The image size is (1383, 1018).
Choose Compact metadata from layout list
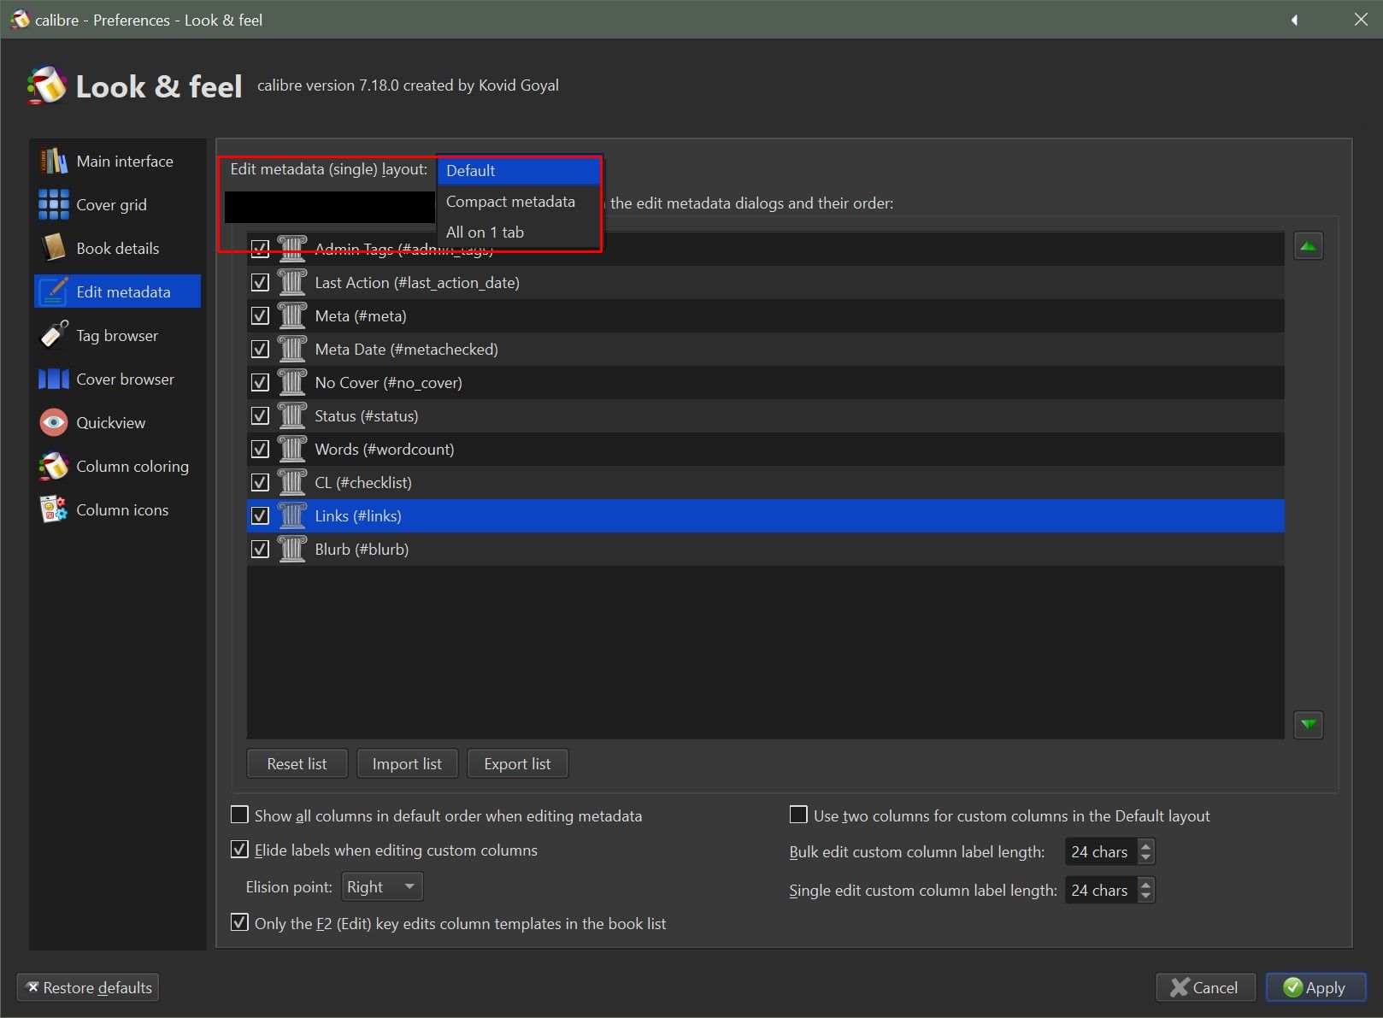510,202
